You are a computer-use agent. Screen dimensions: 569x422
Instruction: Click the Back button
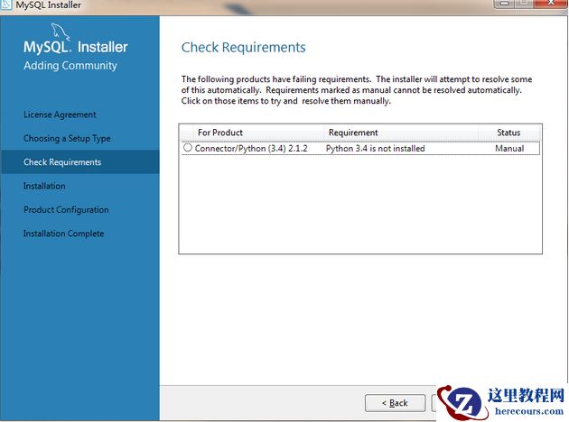click(395, 403)
